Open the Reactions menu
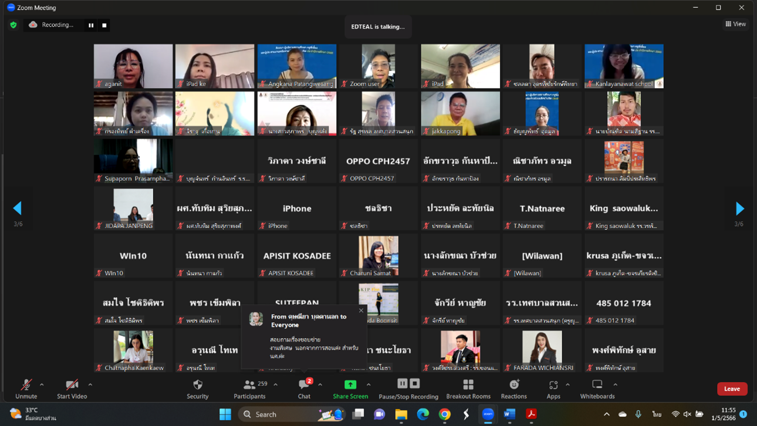The height and width of the screenshot is (426, 757). [513, 388]
